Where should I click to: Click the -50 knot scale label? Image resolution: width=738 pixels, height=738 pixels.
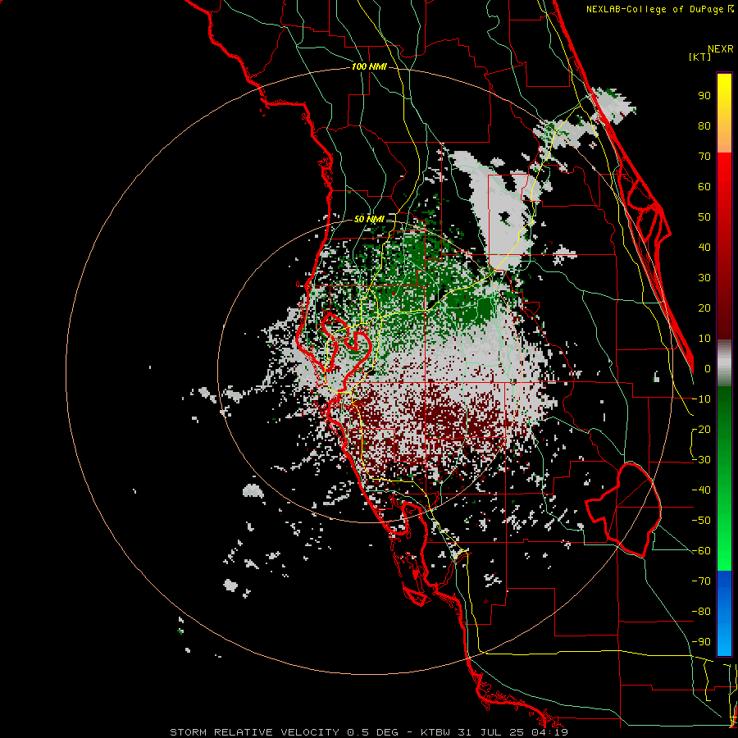pos(701,521)
